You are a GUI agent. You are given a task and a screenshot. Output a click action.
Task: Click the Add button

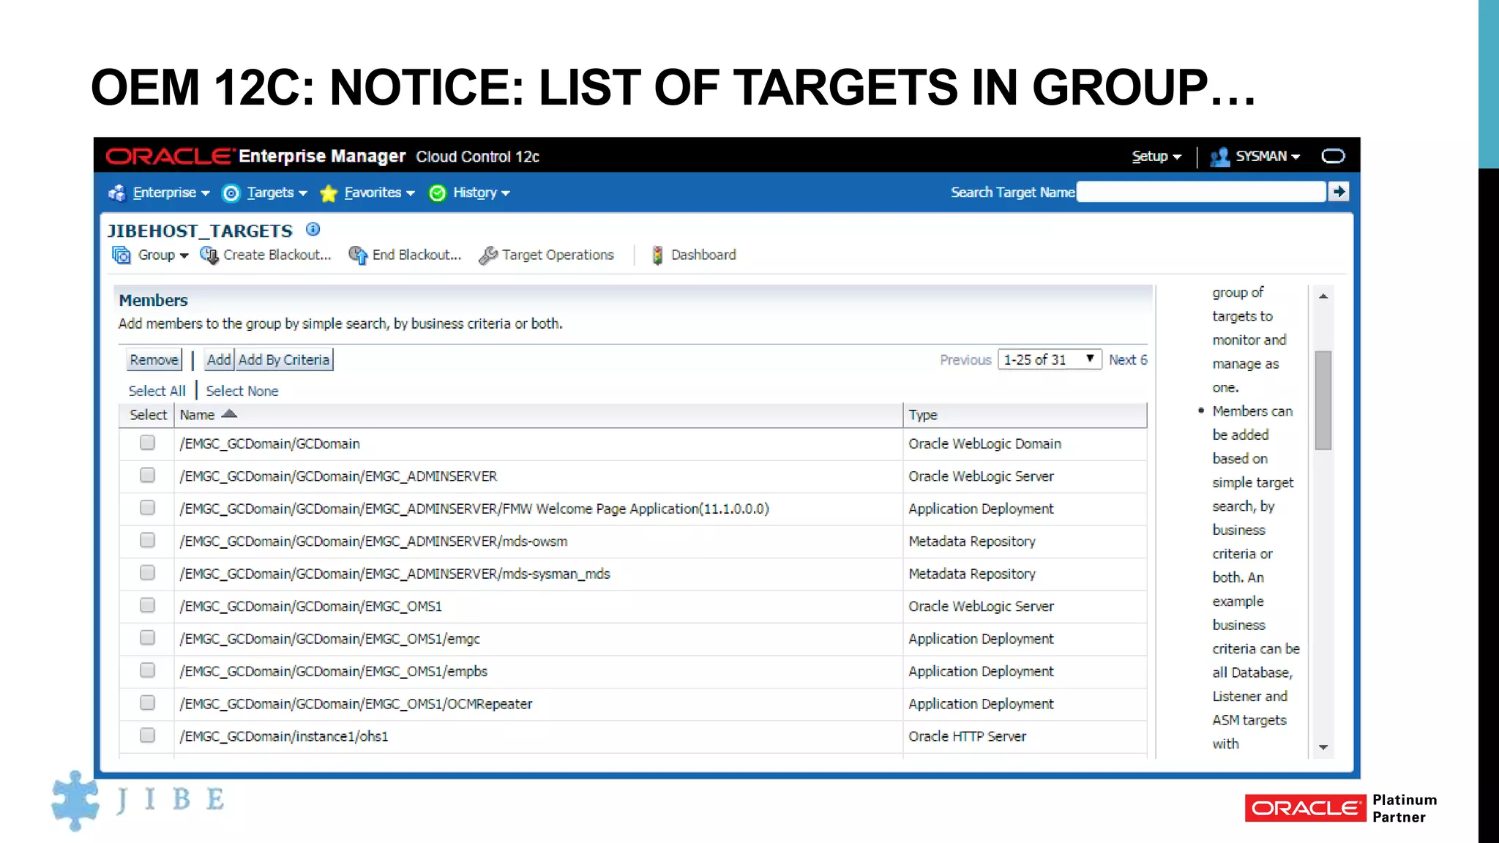(219, 359)
